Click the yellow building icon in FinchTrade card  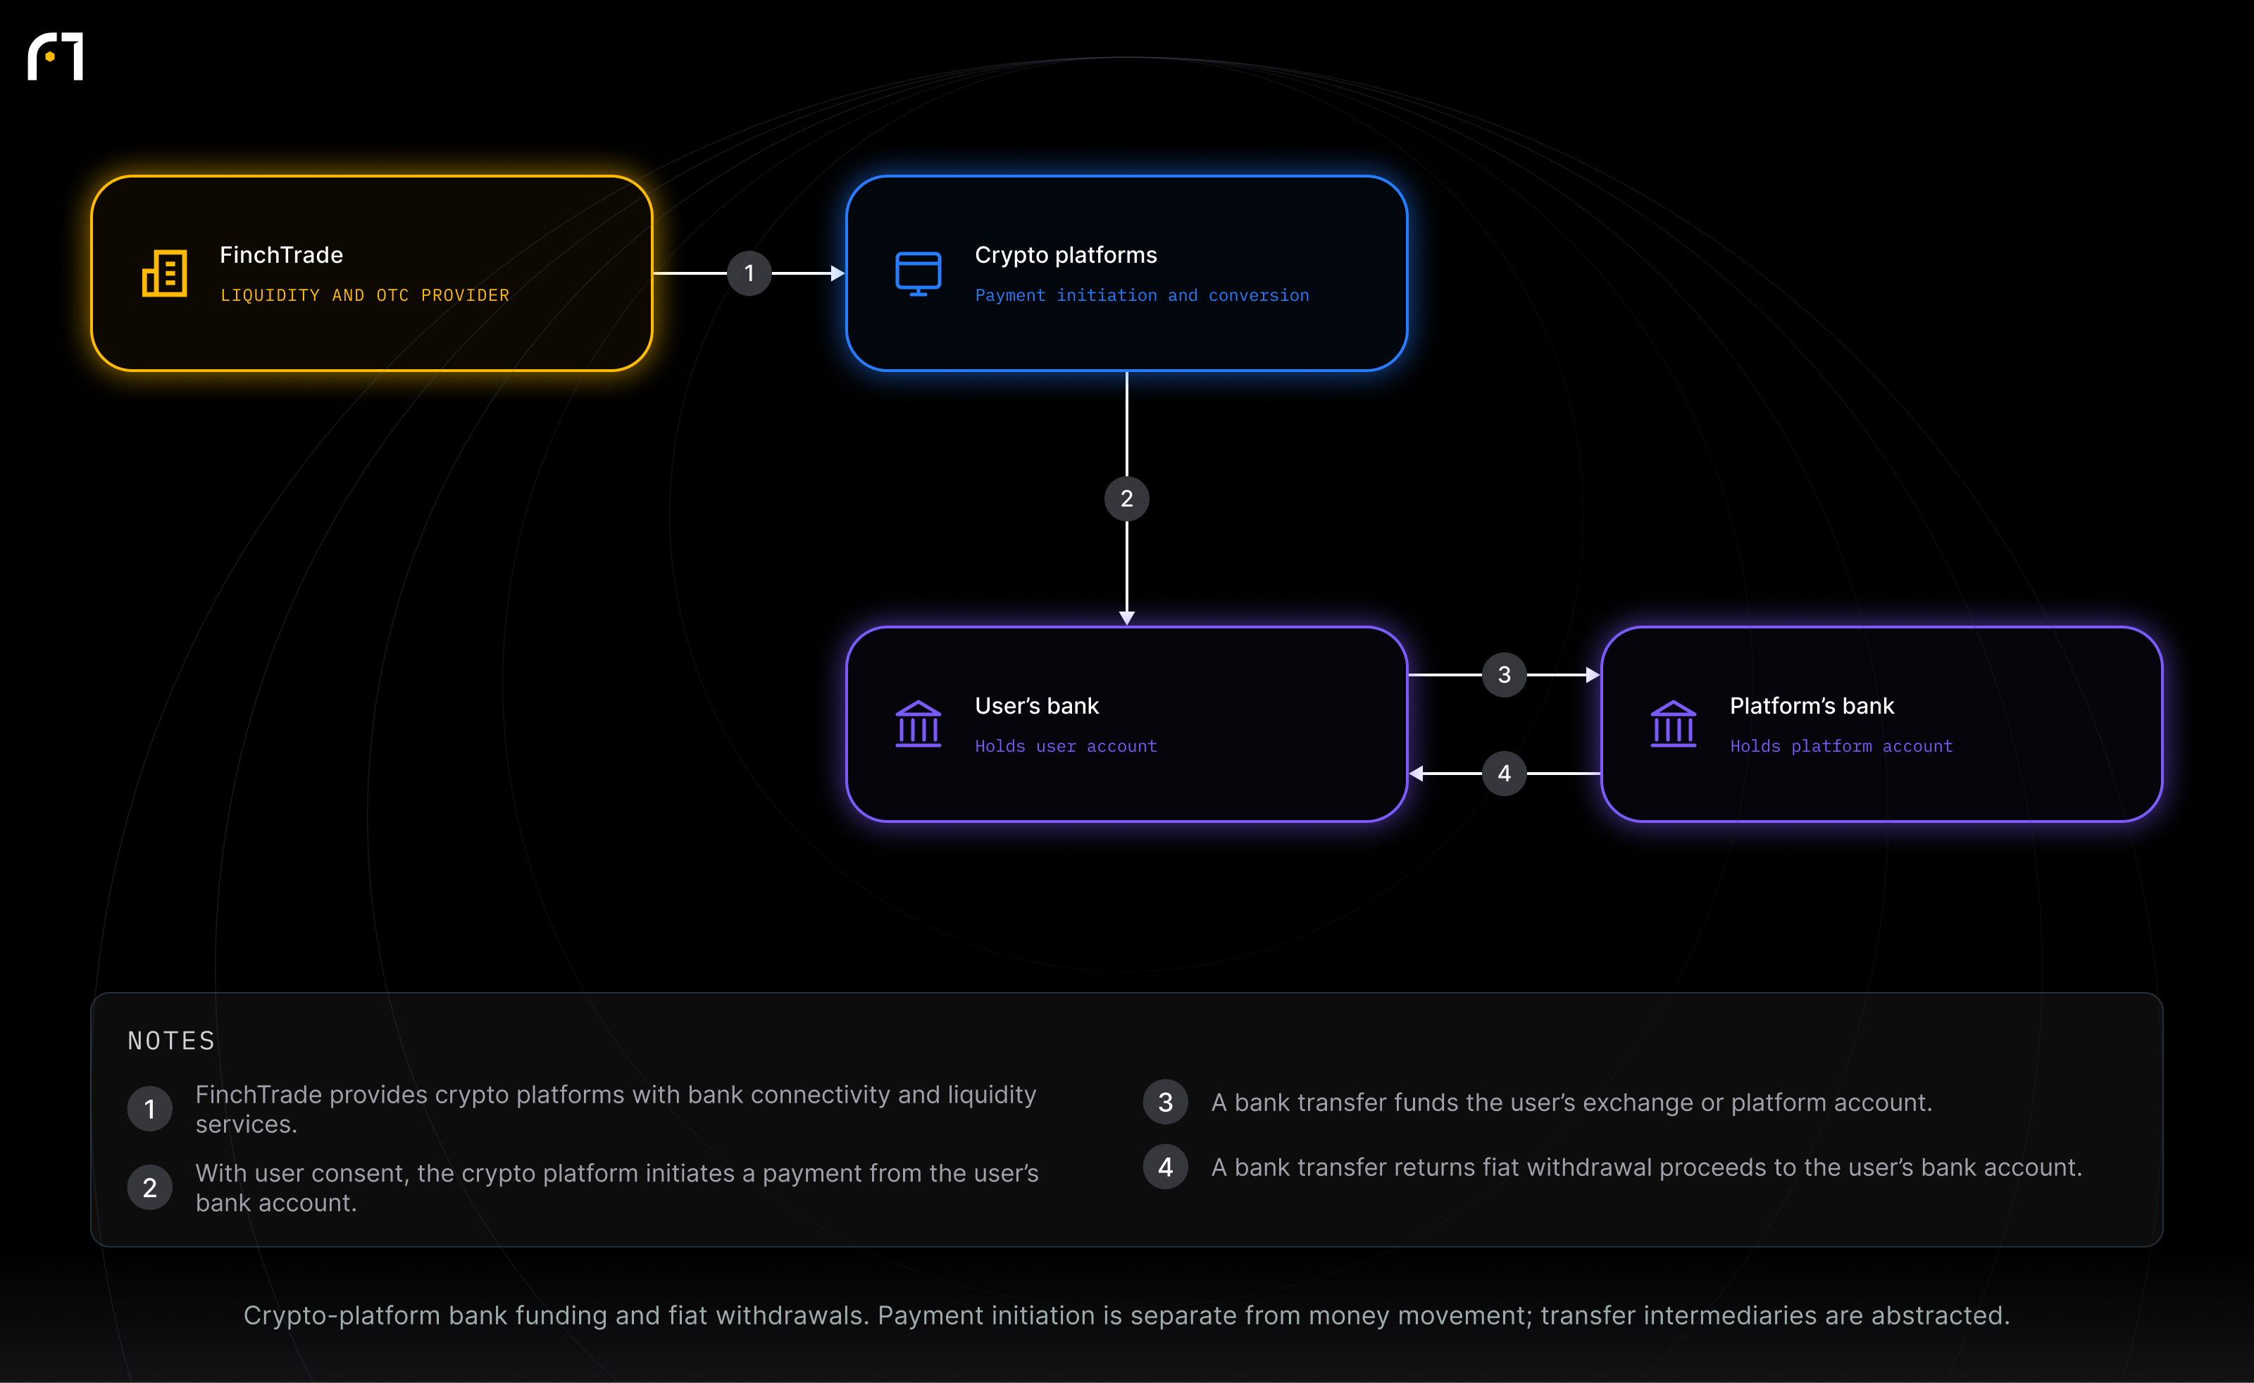[x=165, y=273]
